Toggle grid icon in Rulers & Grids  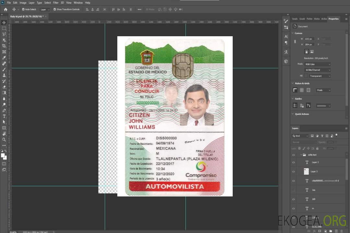point(302,90)
